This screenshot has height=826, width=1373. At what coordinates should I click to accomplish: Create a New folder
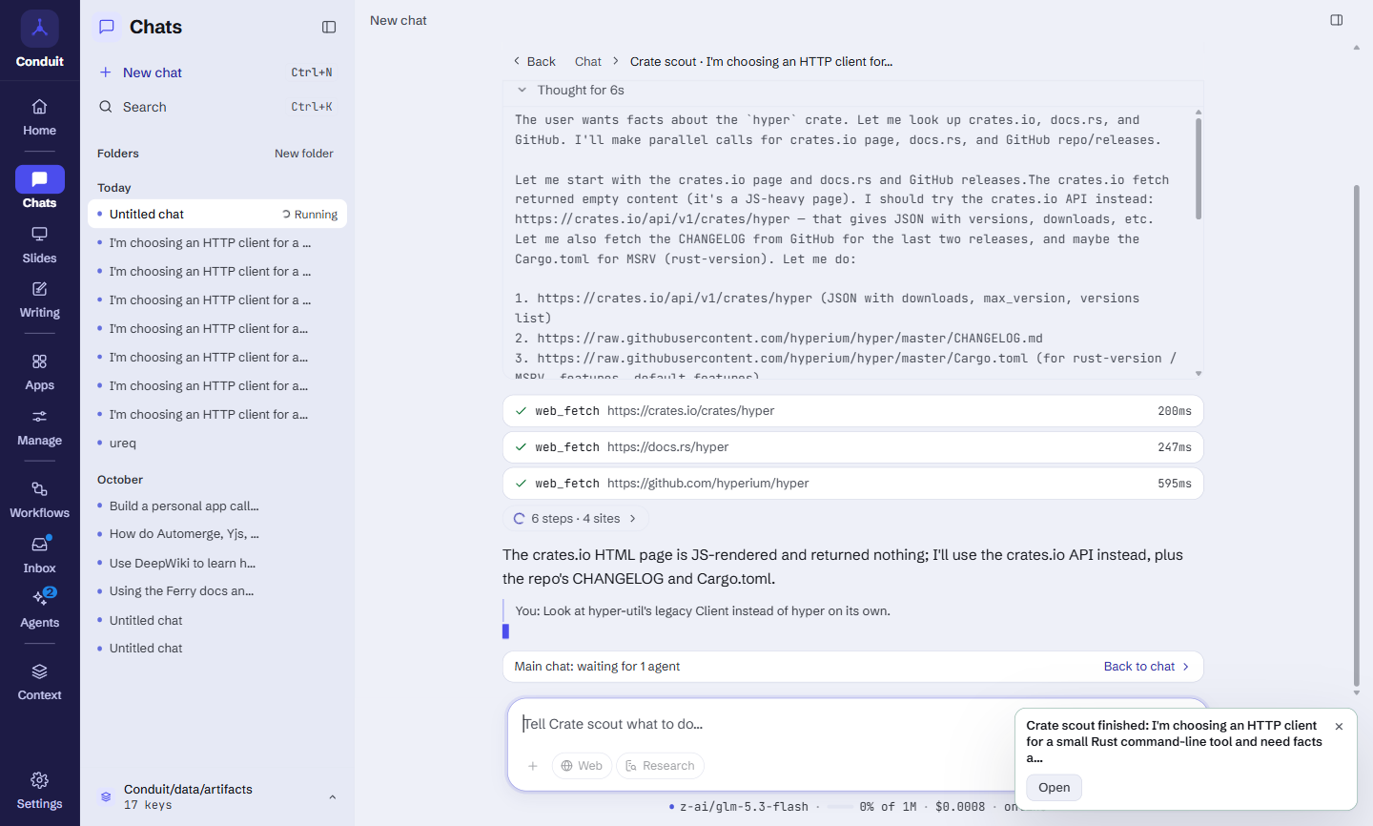coord(304,154)
